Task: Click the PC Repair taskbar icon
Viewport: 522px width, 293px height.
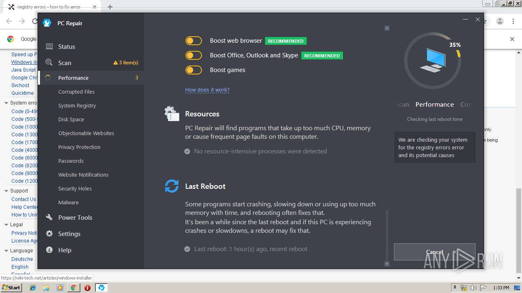Action: point(101,288)
